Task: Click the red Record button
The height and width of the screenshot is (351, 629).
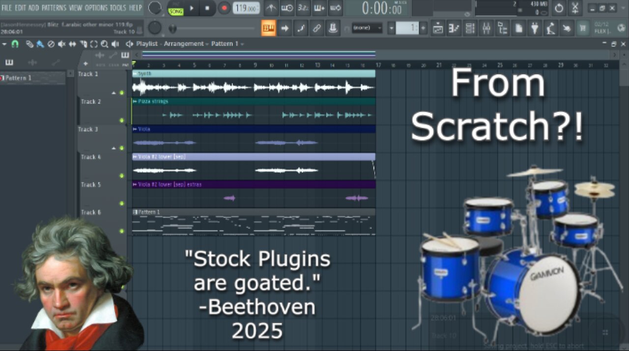Action: tap(224, 8)
